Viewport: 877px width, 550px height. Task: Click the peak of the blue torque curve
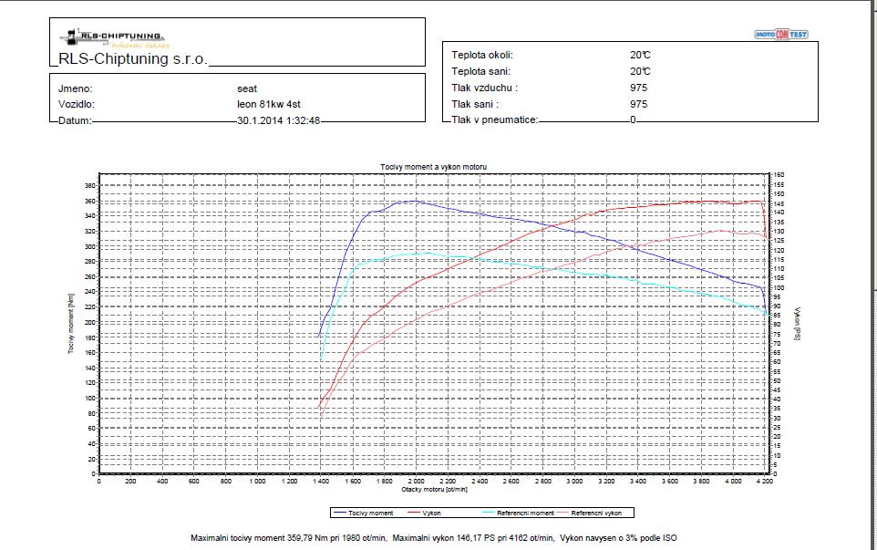(413, 201)
